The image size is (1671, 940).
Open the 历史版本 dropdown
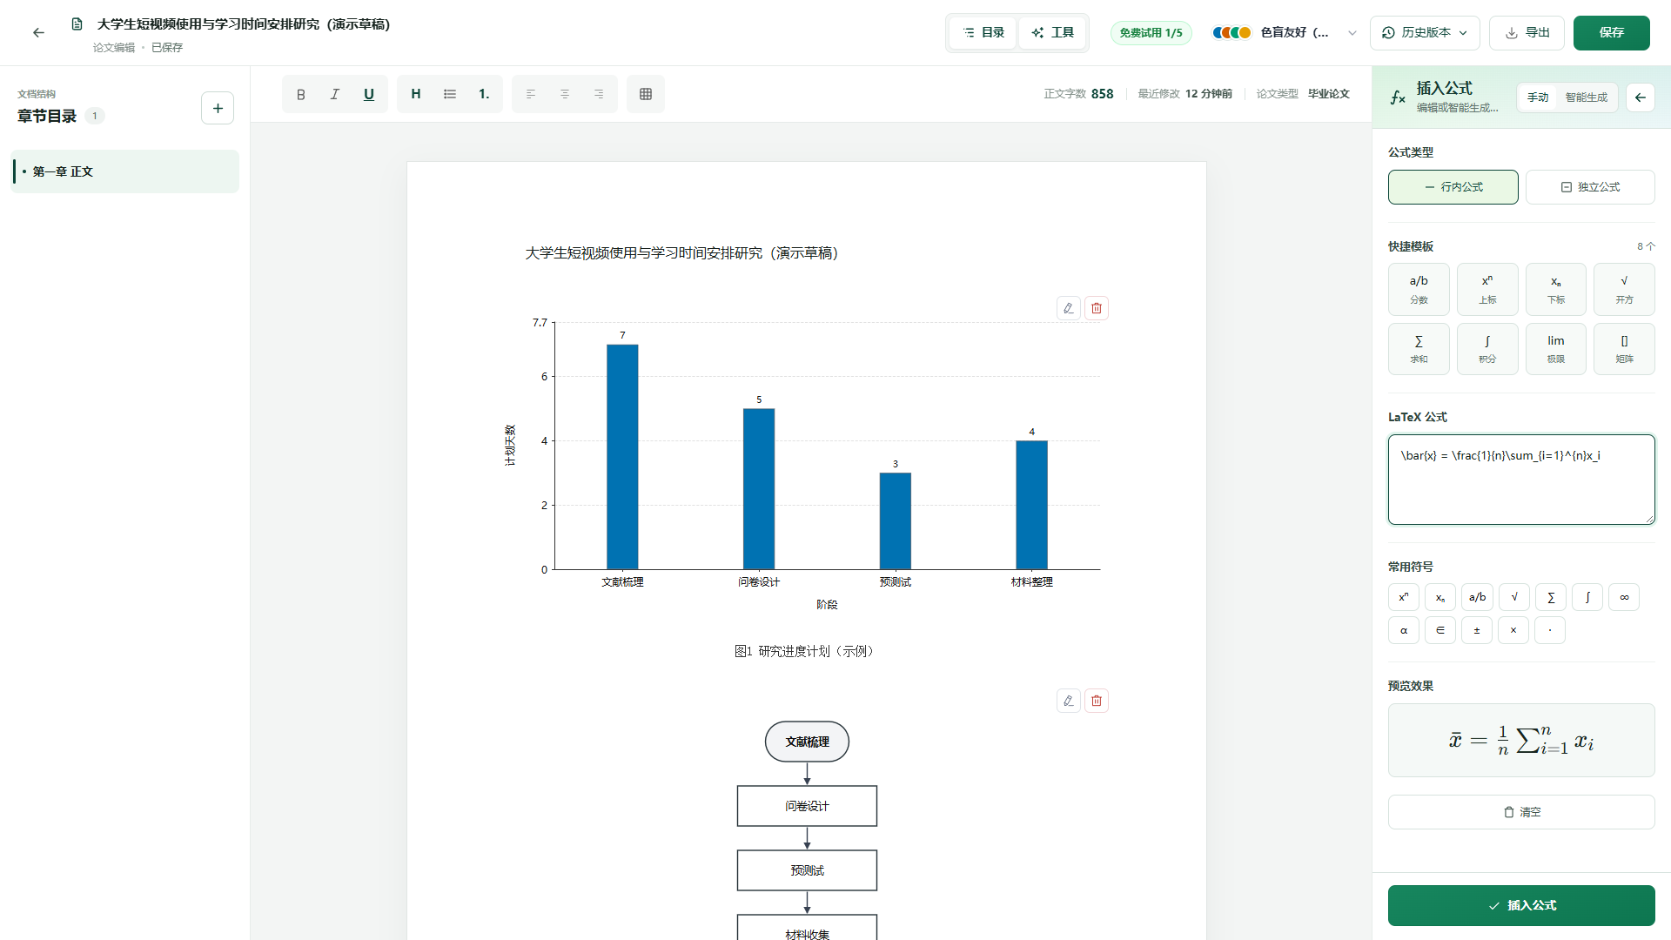click(1425, 33)
